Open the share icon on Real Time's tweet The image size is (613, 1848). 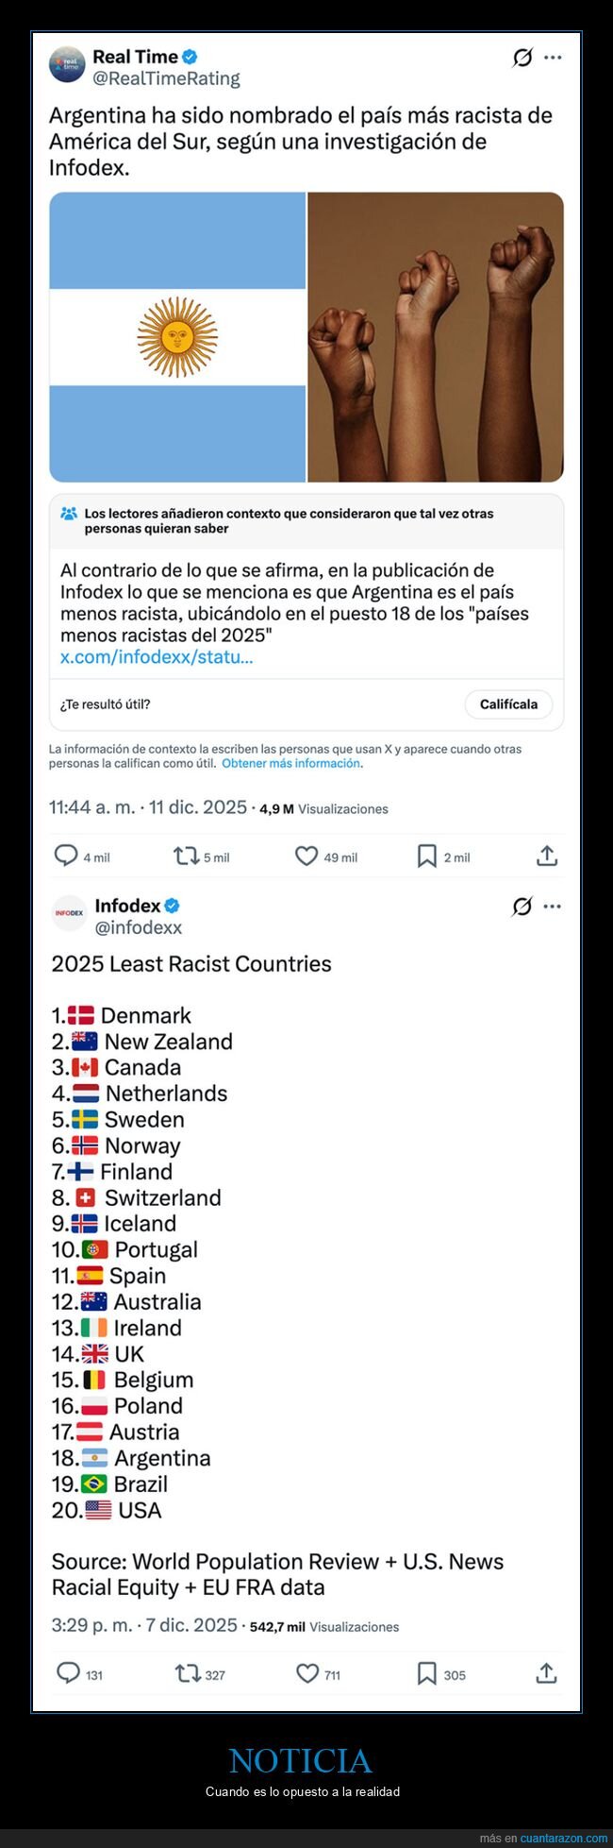click(547, 856)
